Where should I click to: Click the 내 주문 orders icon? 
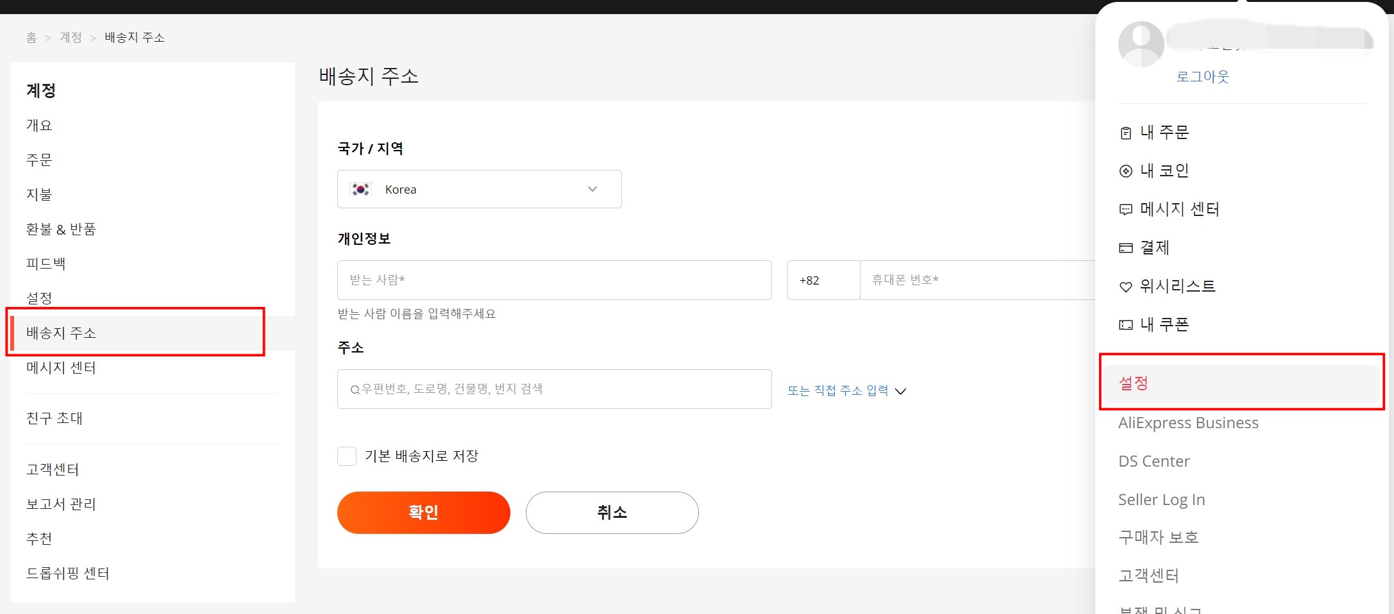point(1125,133)
